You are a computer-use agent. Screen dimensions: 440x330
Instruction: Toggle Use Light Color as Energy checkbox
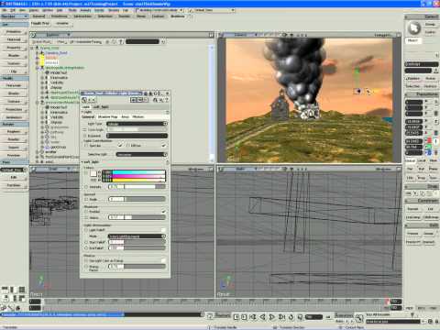click(163, 260)
